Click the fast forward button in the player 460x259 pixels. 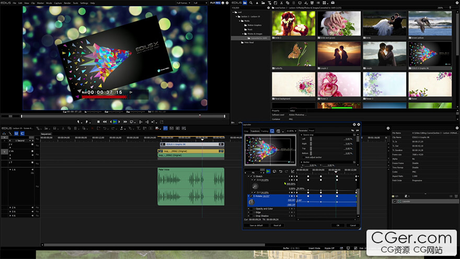[x=125, y=121]
